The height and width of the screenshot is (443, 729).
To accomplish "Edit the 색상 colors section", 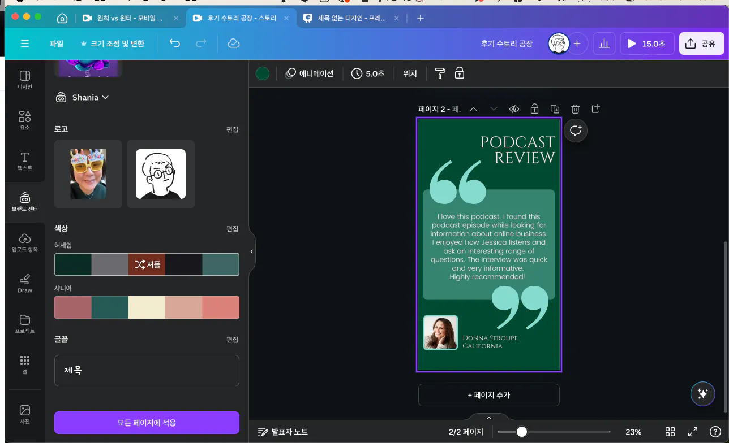I will coord(232,229).
